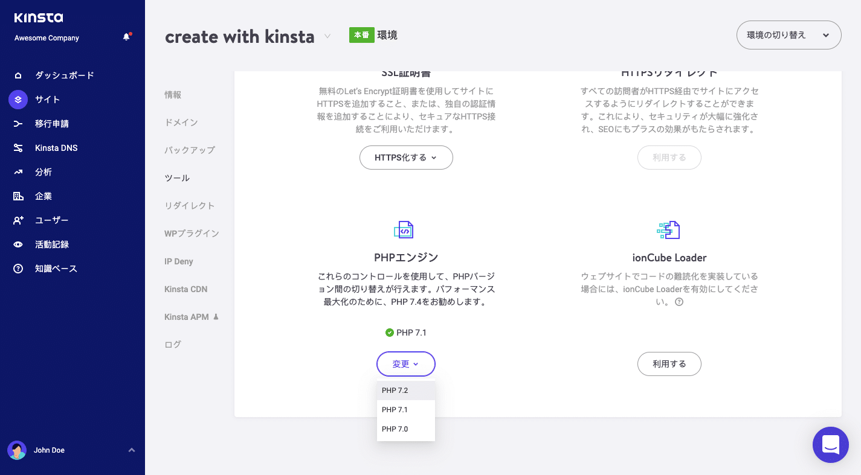Click the notification bell icon
861x475 pixels.
click(x=126, y=36)
